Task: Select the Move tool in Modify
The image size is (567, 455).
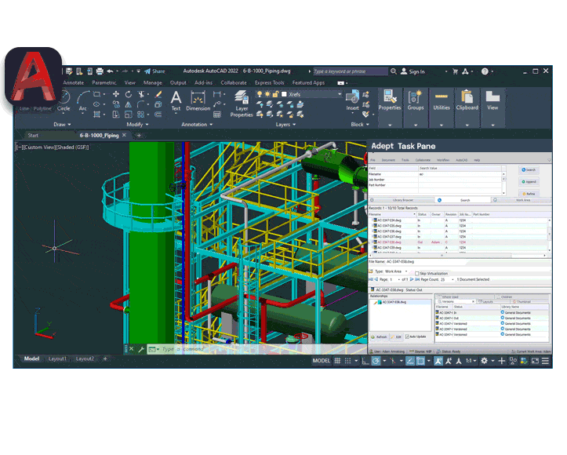Action: tap(116, 94)
